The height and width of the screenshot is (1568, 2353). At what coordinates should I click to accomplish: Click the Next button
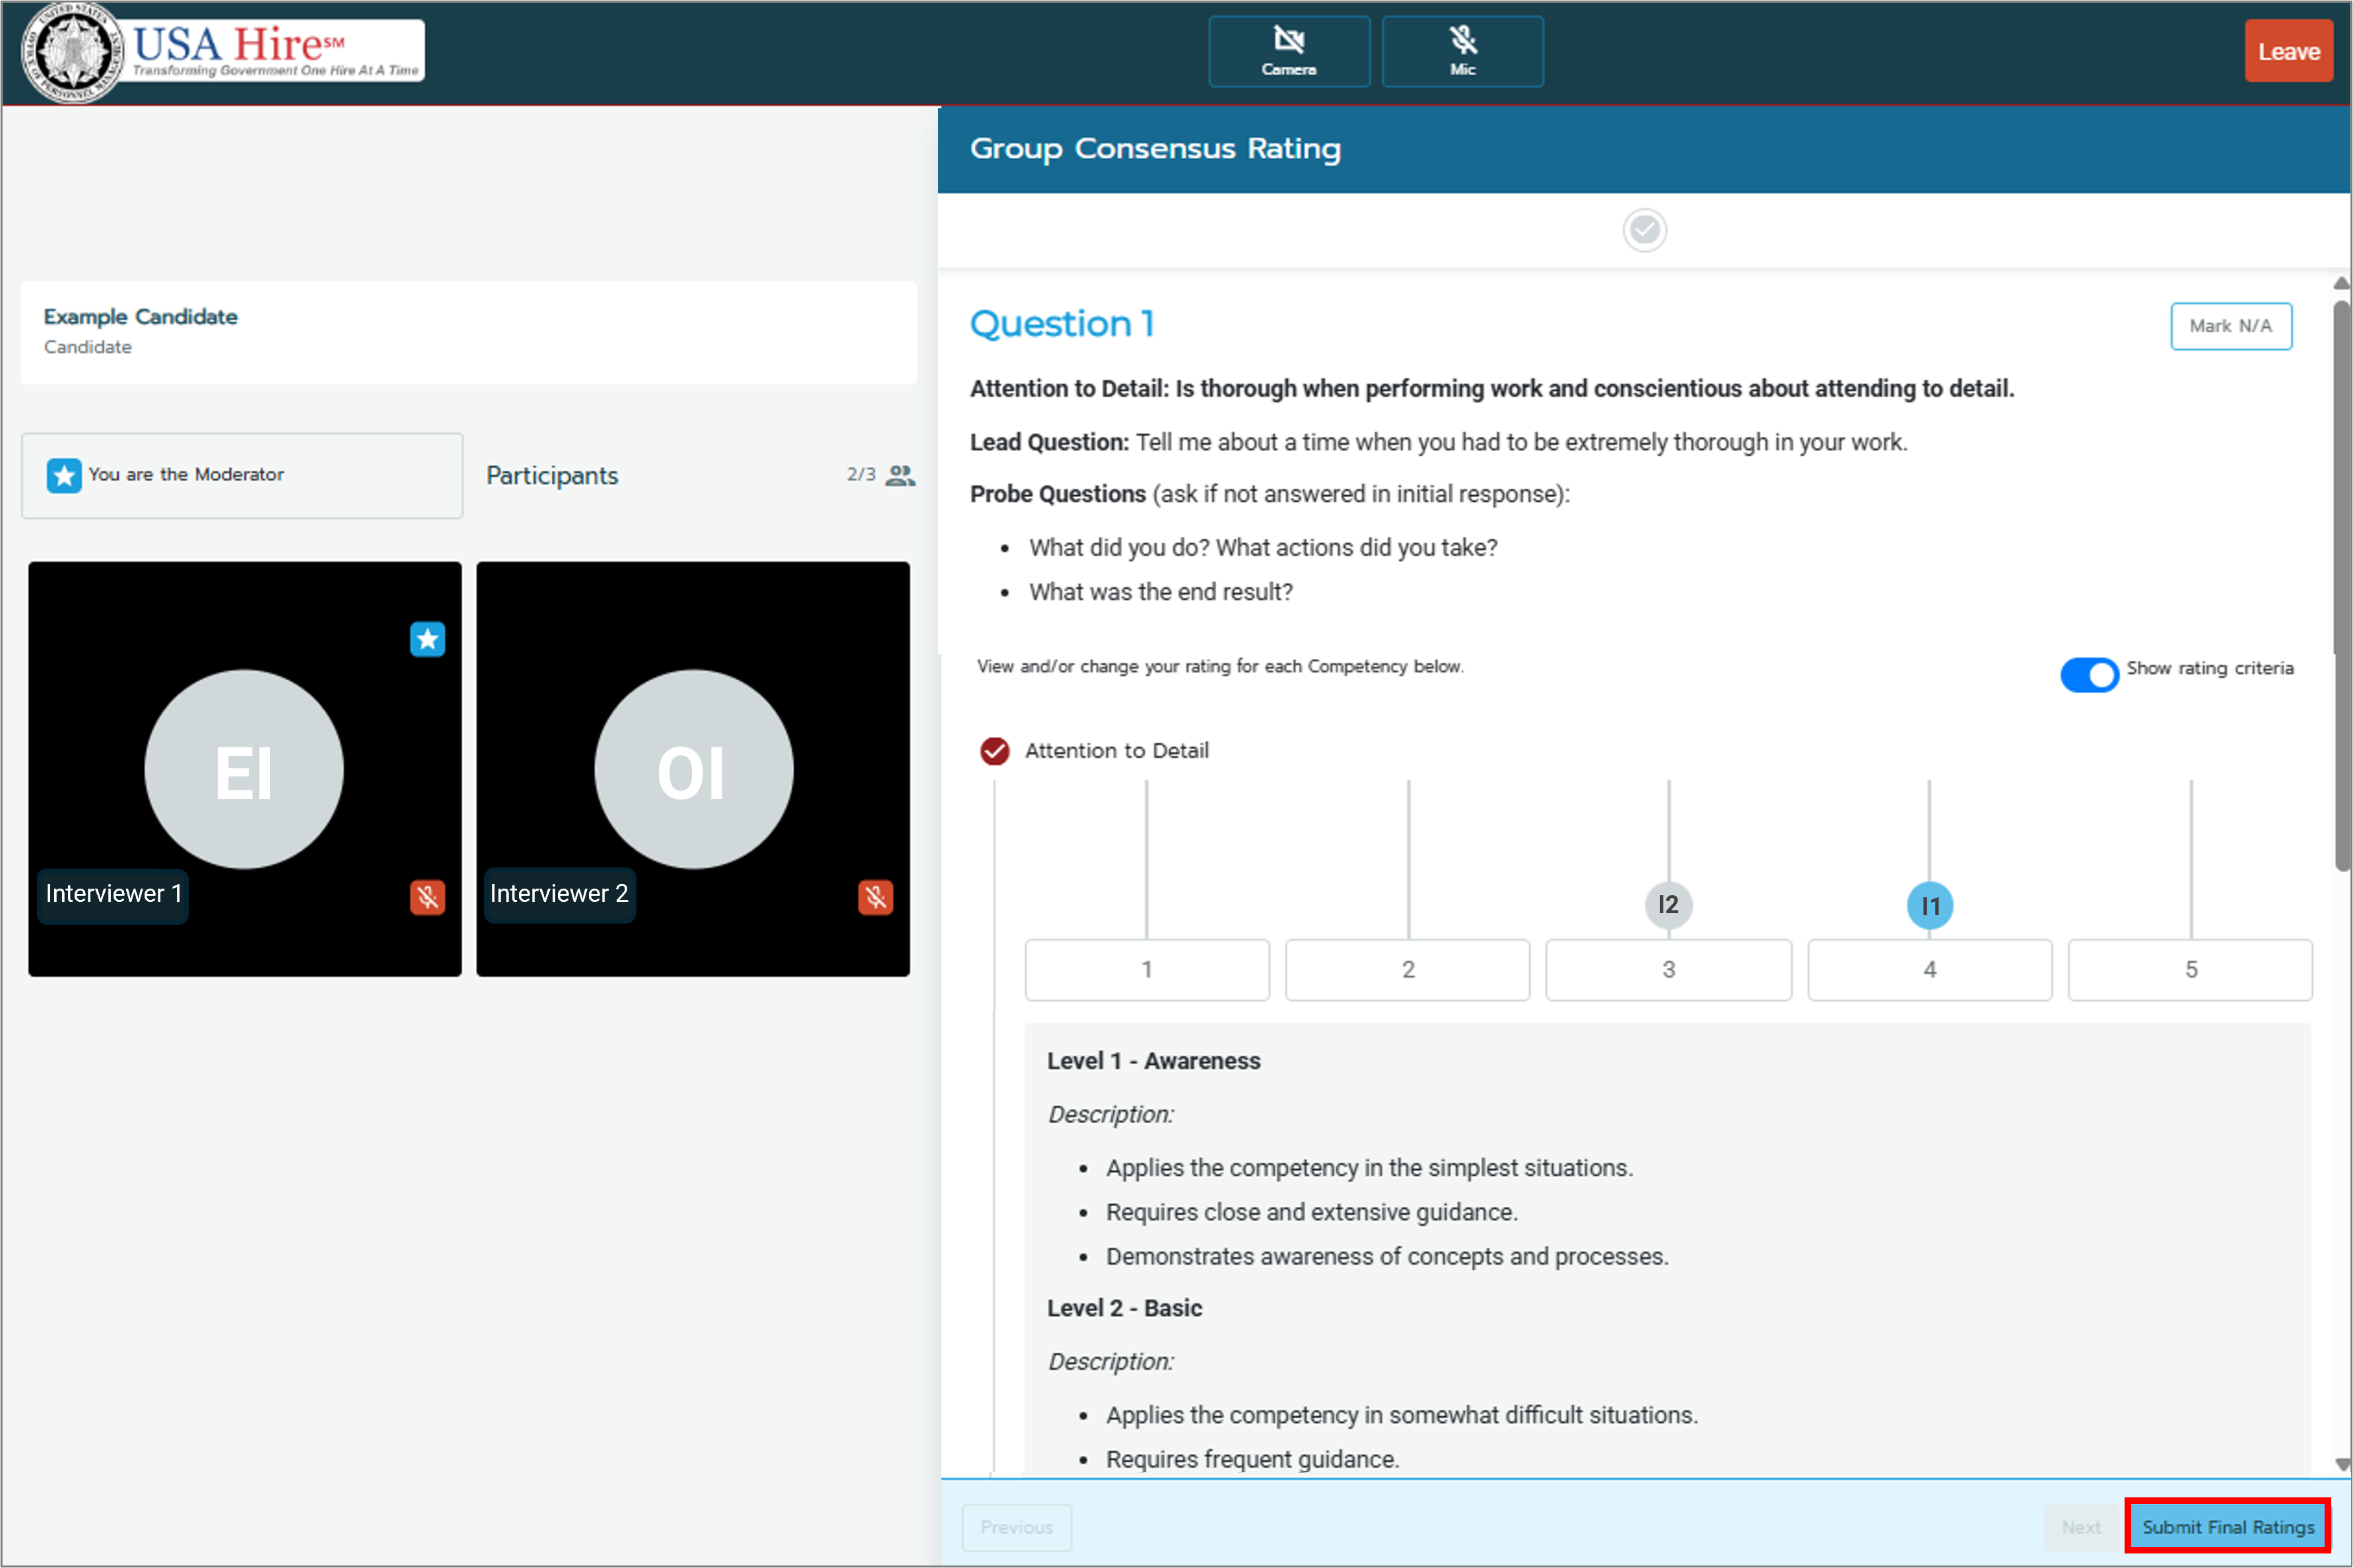click(x=2081, y=1527)
